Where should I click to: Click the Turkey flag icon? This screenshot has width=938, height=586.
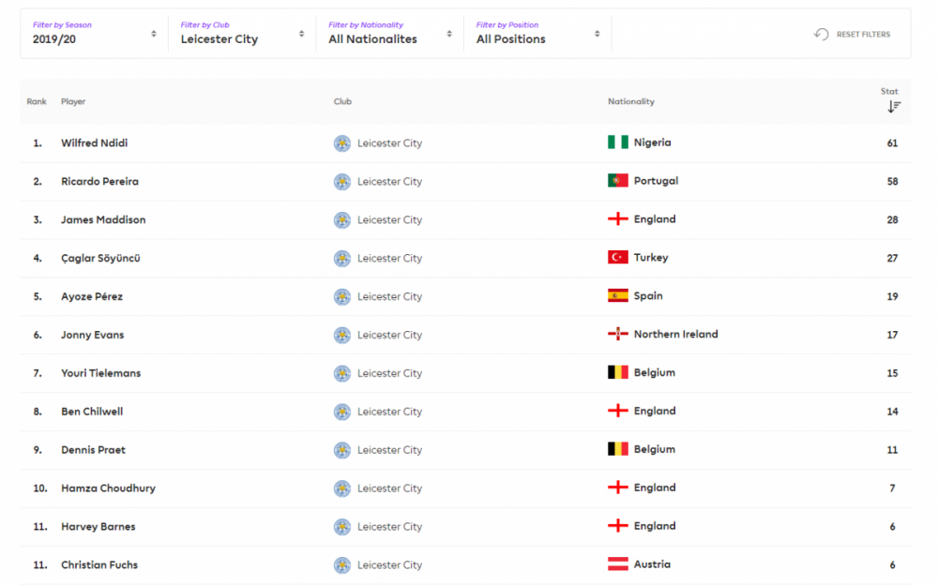point(618,257)
